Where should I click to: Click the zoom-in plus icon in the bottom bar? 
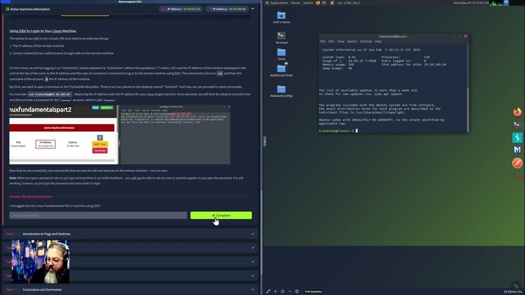click(x=275, y=291)
